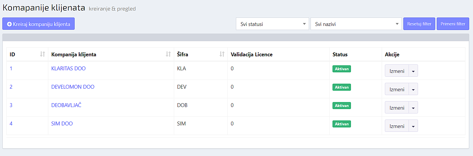Expand action caret for DEVELOMON DOO row

pos(413,89)
